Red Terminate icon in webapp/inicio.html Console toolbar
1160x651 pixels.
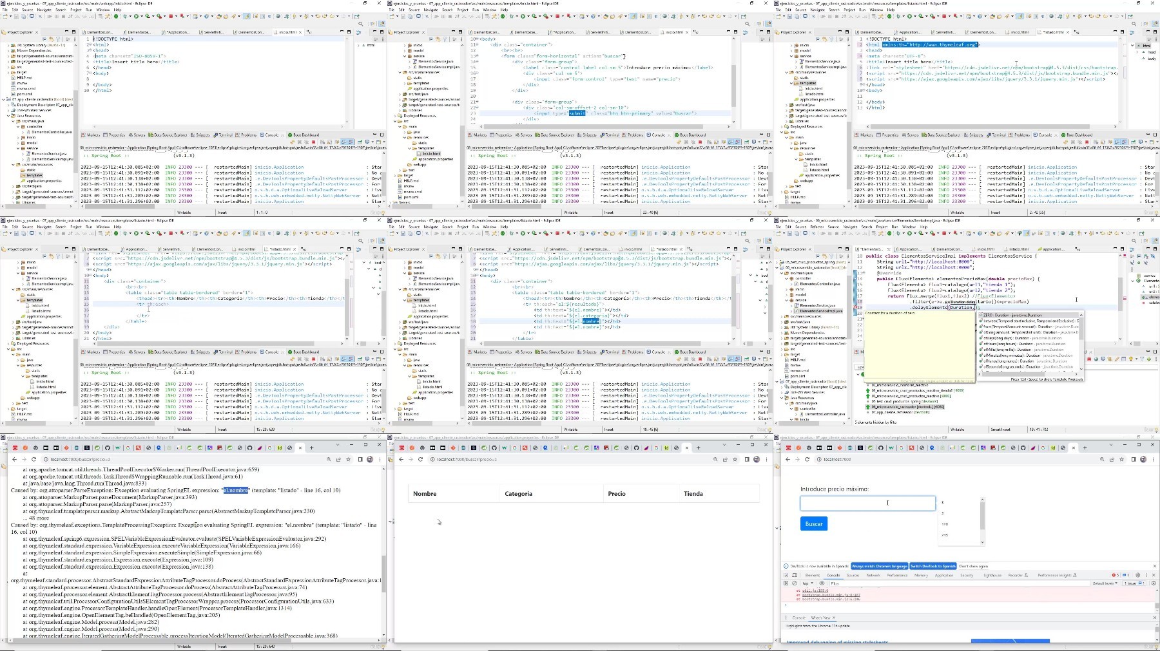coord(313,142)
